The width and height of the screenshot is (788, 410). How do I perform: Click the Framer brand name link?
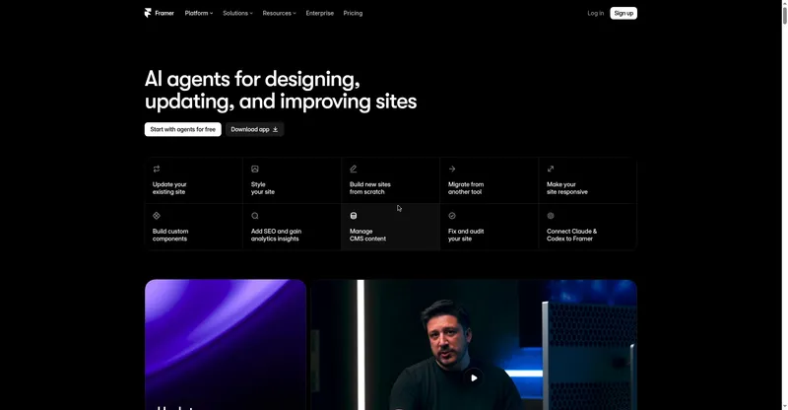(x=164, y=13)
